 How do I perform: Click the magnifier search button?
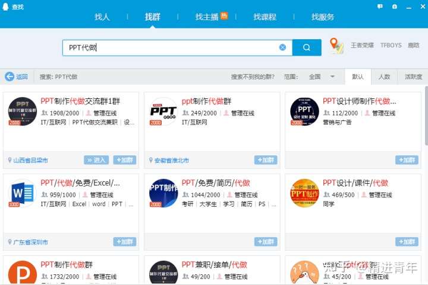307,47
